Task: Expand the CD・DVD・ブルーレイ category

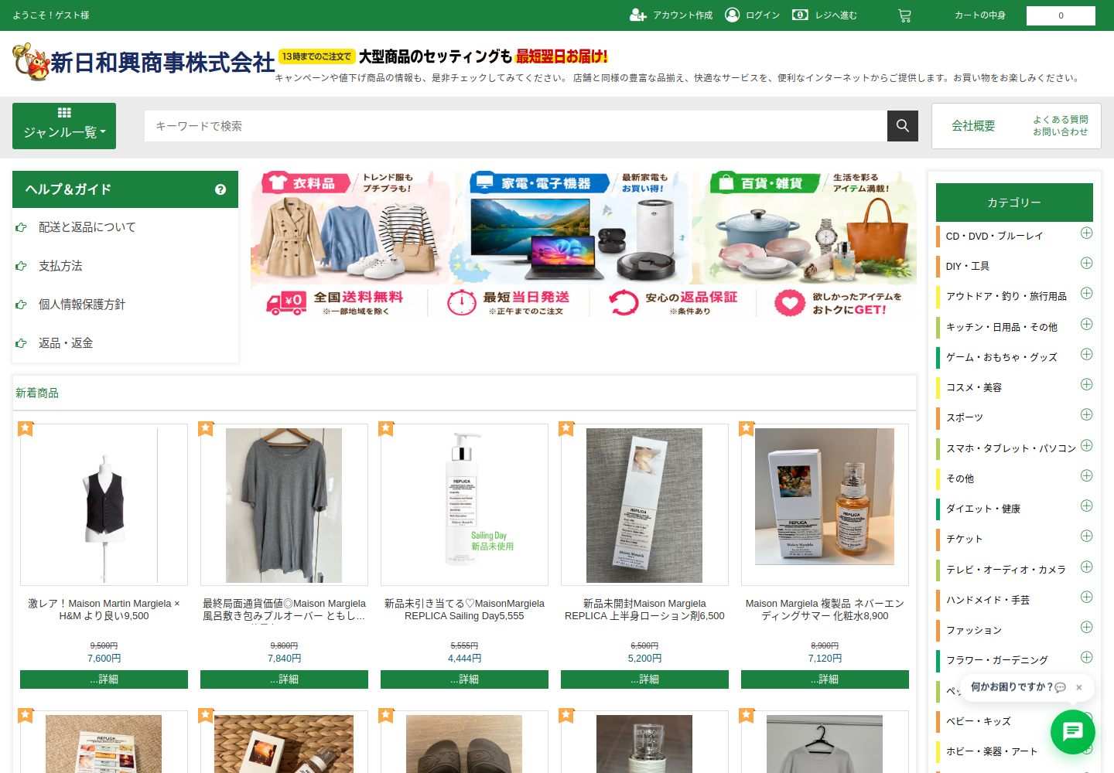Action: coord(1086,233)
